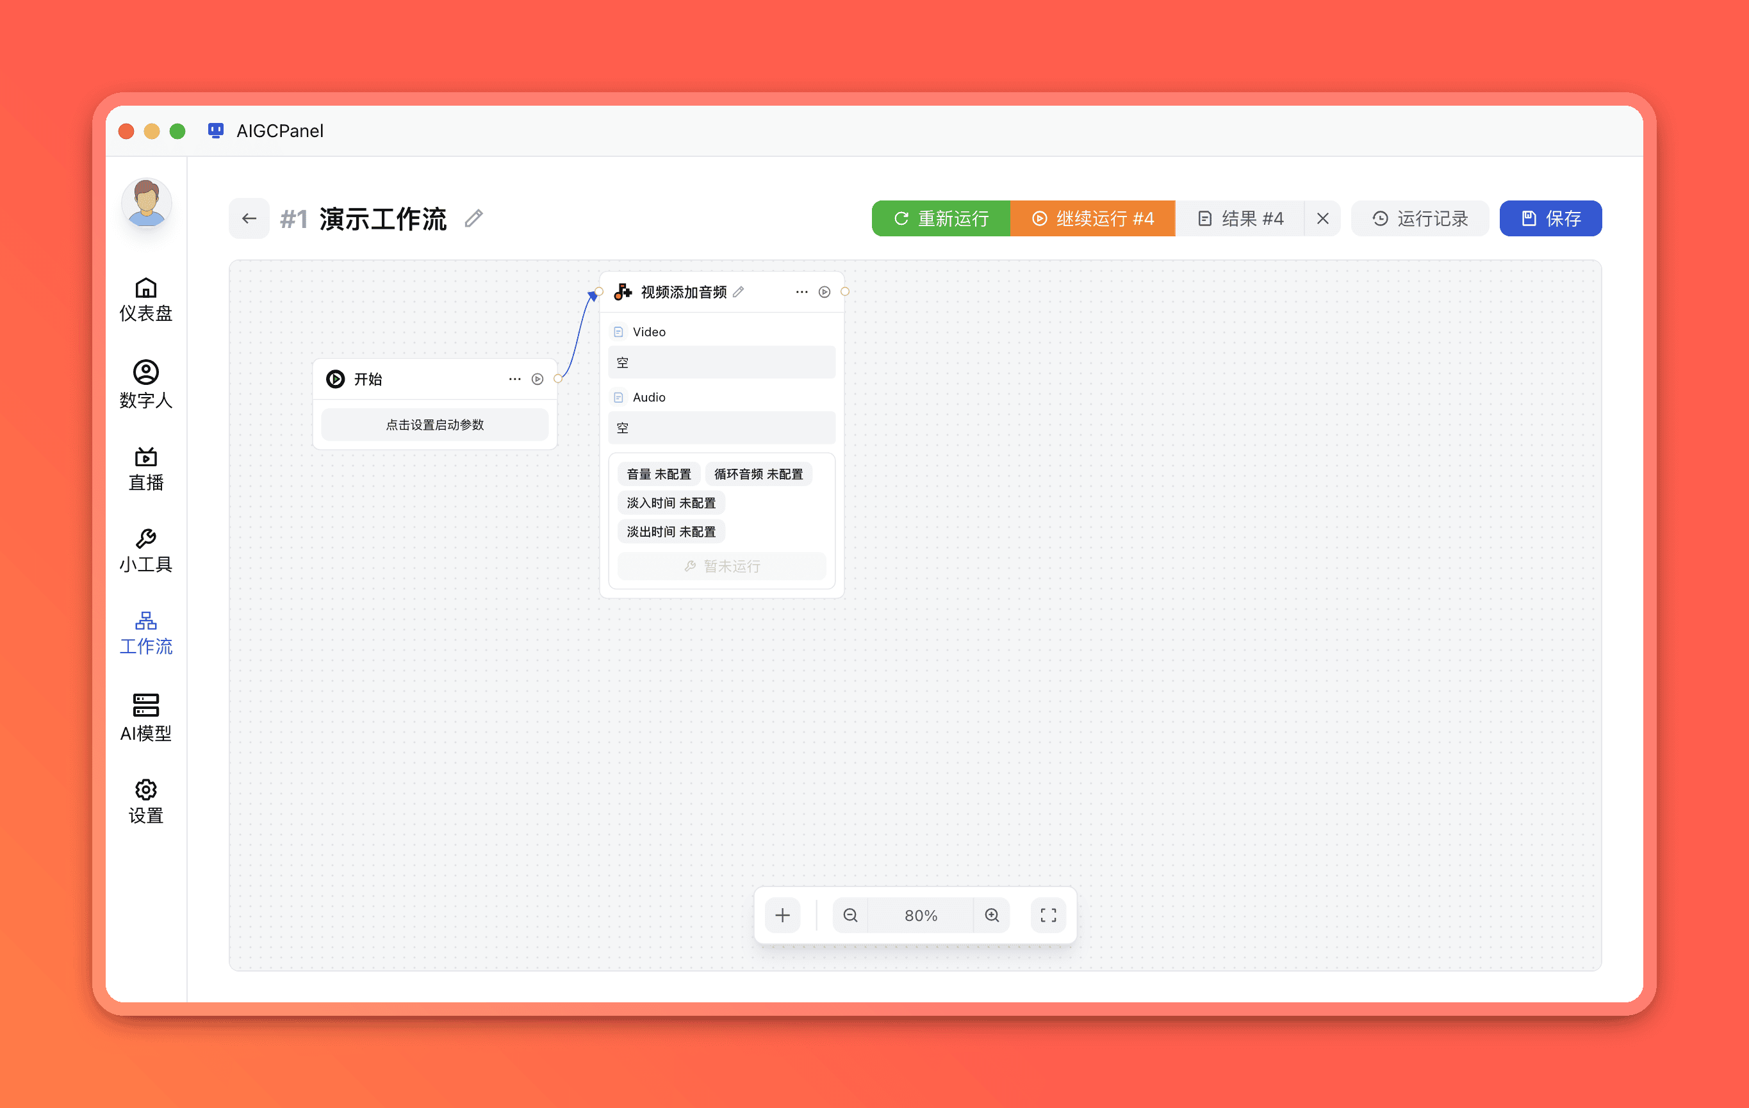Click the Video field document icon
Viewport: 1749px width, 1108px height.
(619, 332)
